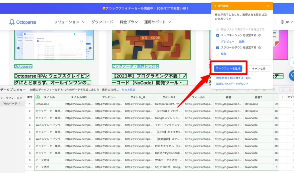Select row number 5 in the table
This screenshot has height=173, width=294.
[x=30, y=132]
